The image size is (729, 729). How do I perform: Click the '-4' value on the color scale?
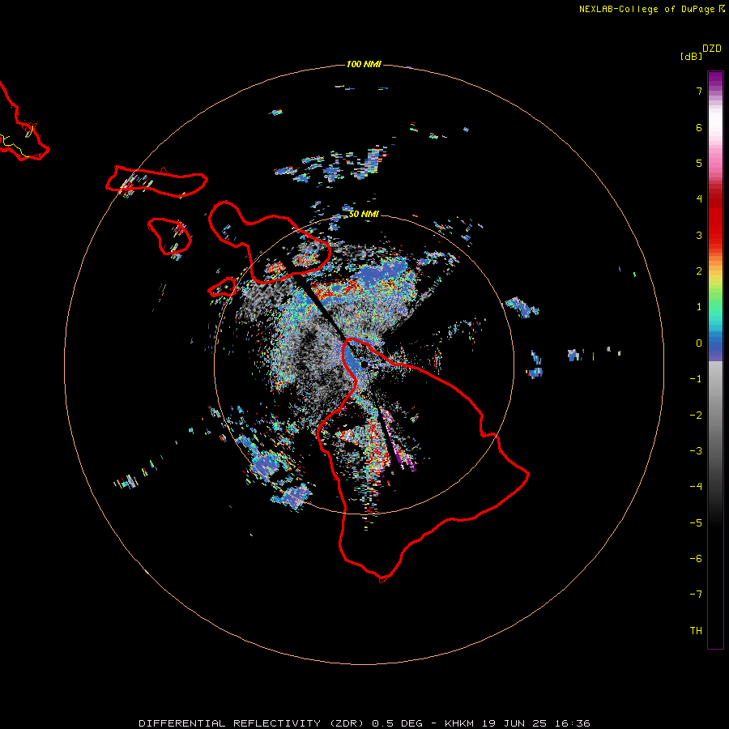coord(696,486)
